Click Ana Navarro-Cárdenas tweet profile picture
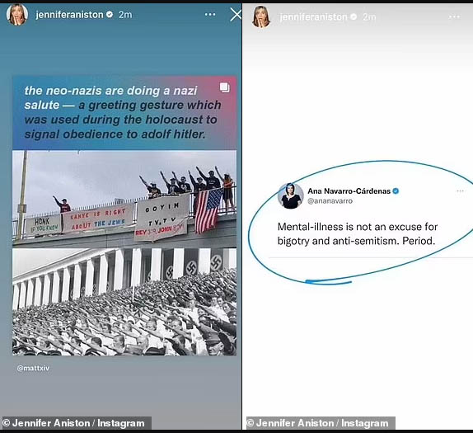Screen dimensions: 473x433 coord(291,195)
